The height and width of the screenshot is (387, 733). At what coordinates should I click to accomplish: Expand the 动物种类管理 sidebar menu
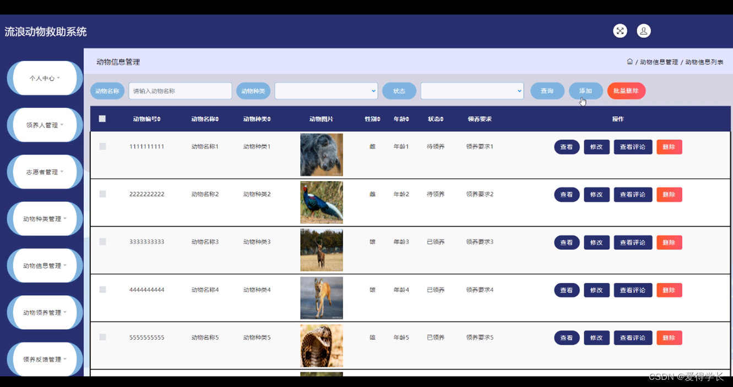coord(45,219)
